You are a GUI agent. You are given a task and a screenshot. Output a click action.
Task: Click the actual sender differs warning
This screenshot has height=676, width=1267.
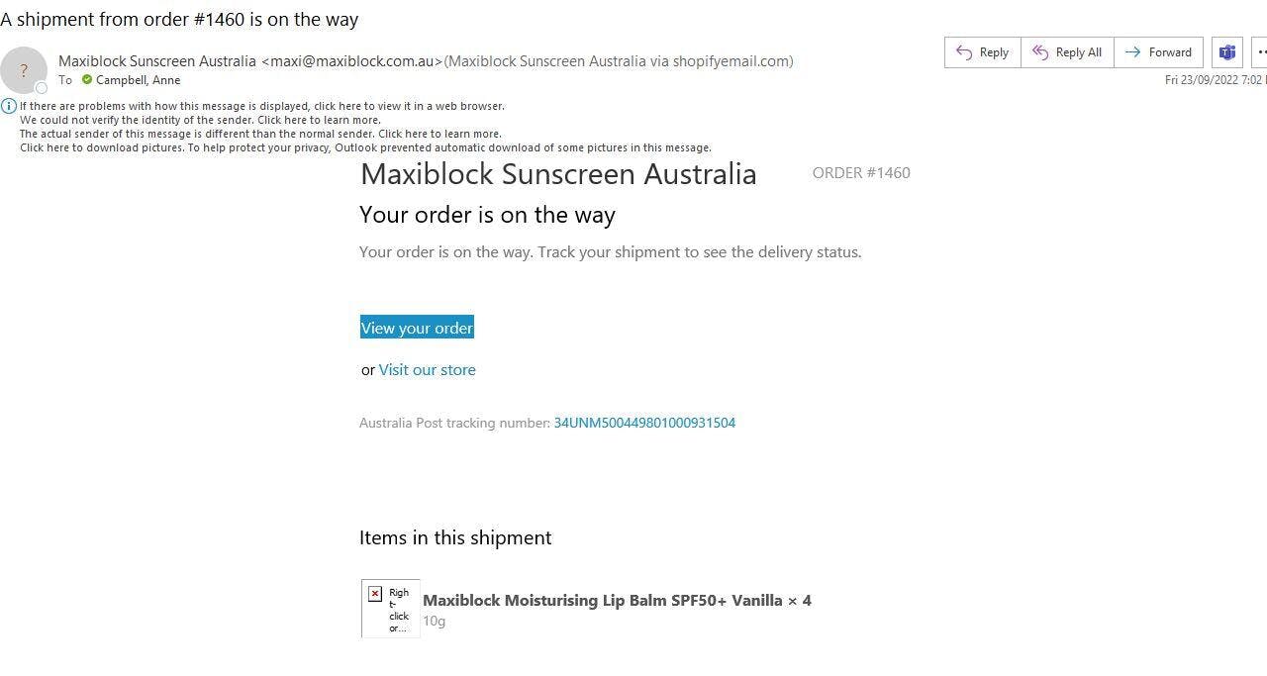(259, 134)
